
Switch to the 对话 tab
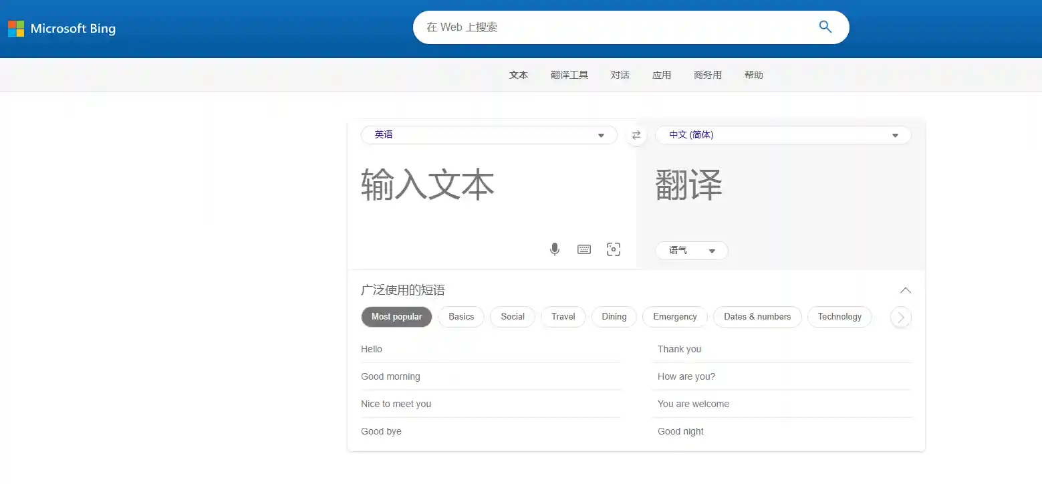(620, 75)
